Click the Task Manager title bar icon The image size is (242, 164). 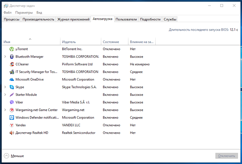pos(6,6)
